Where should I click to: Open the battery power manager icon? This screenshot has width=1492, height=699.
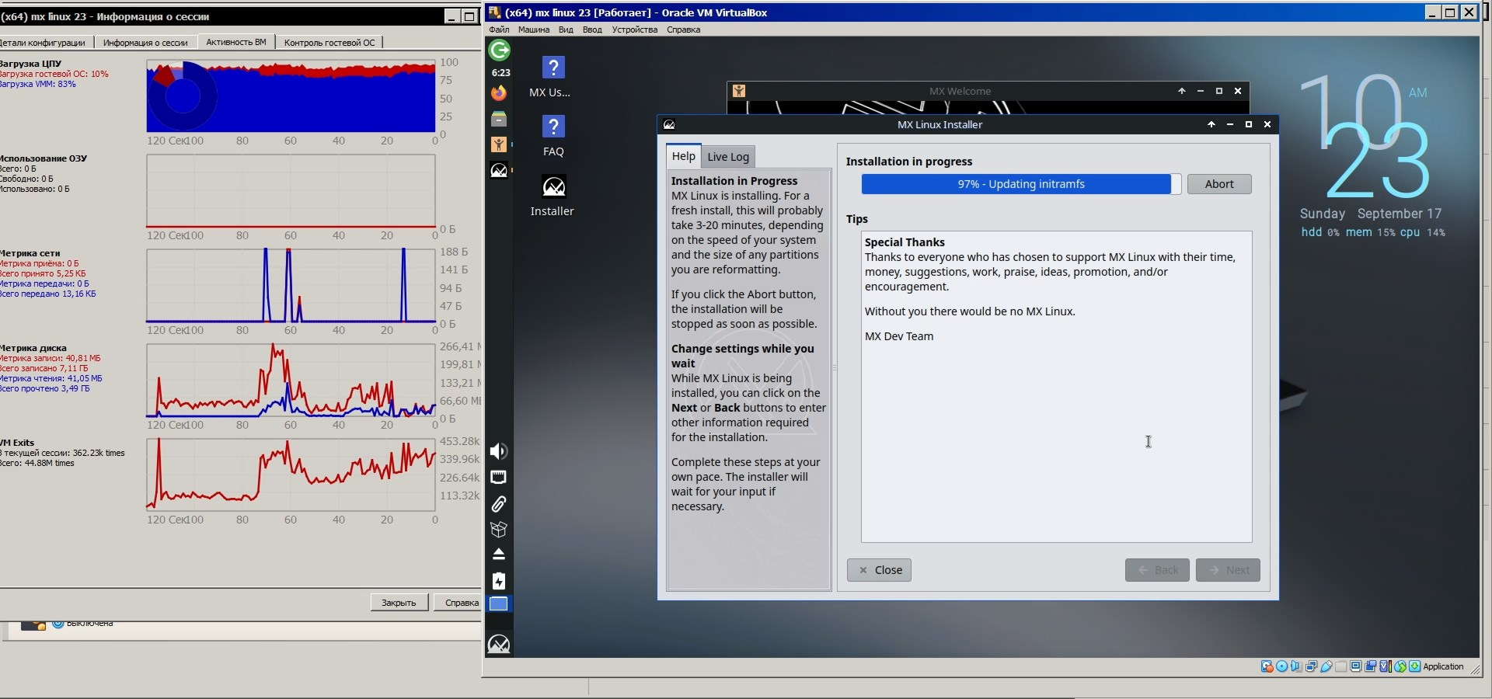click(x=499, y=580)
